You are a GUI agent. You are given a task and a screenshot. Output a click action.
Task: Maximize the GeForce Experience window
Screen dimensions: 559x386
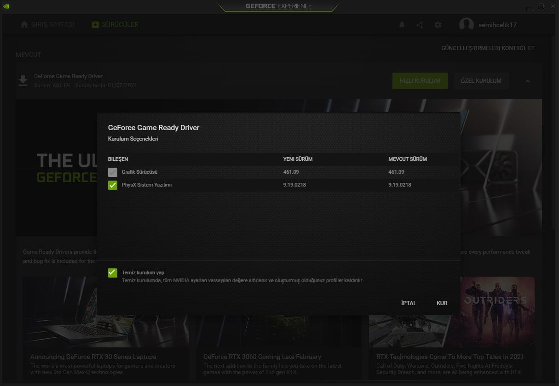pyautogui.click(x=541, y=6)
